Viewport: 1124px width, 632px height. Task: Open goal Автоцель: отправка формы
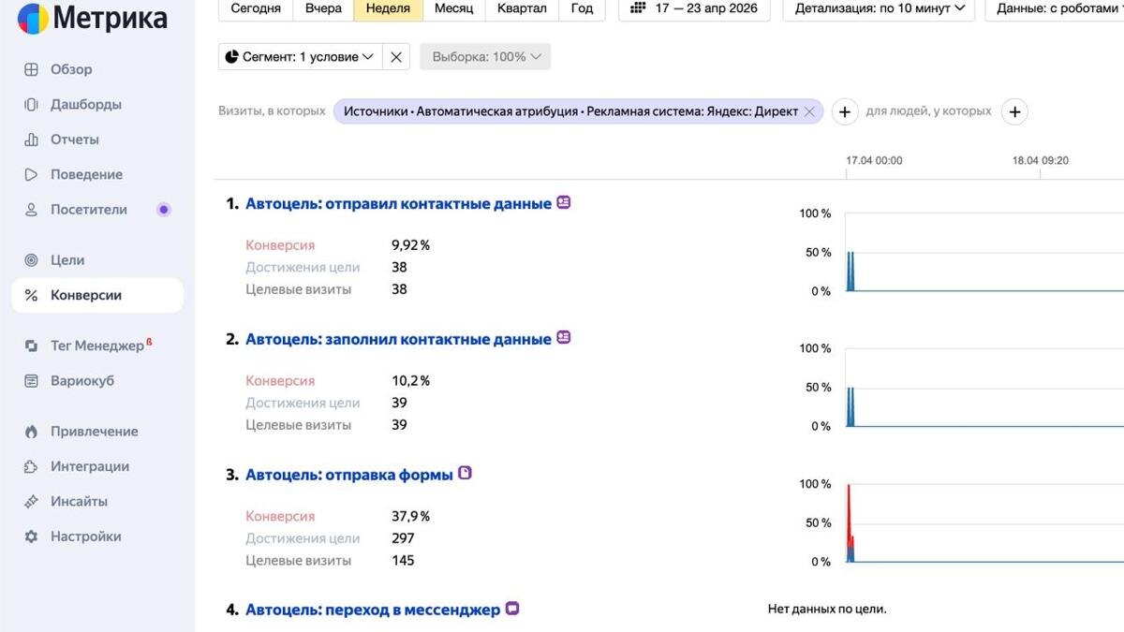[x=349, y=475]
